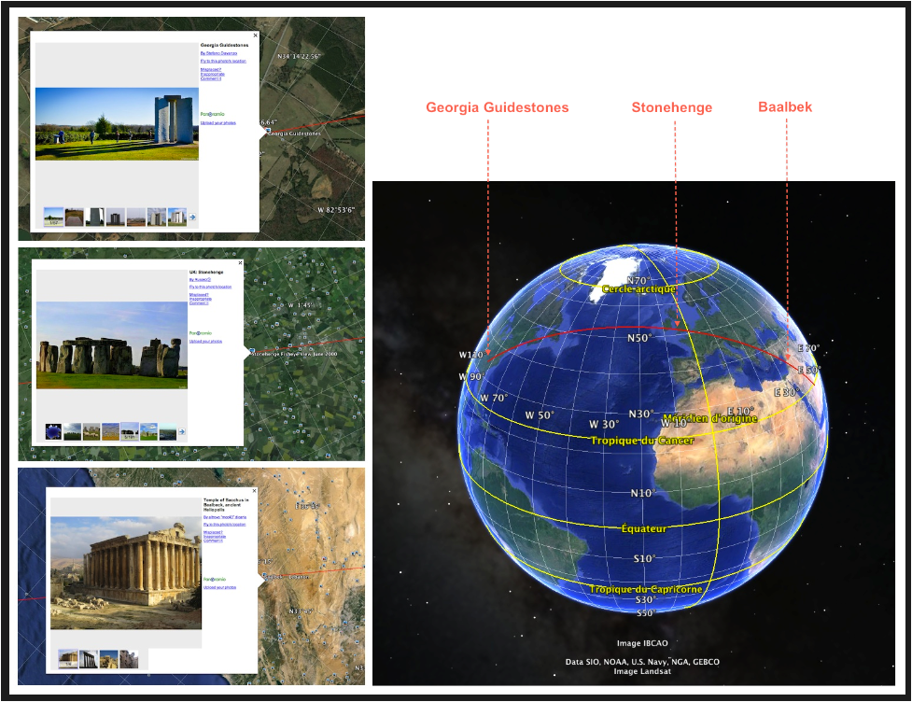Click 'Cercle arctique' label on globe
This screenshot has height=702, width=912.
[x=638, y=288]
